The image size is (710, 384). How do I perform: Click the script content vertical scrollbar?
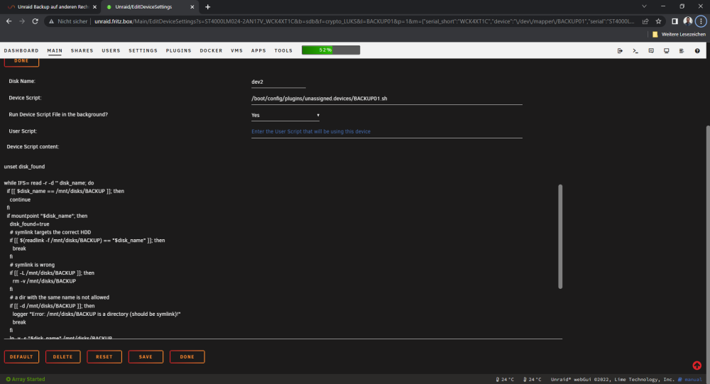pos(560,236)
